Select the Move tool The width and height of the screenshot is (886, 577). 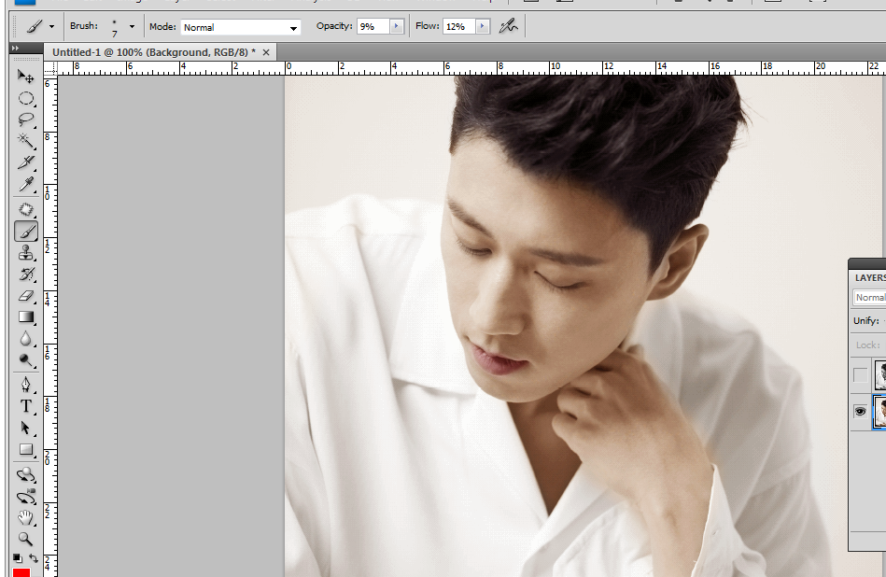click(25, 77)
